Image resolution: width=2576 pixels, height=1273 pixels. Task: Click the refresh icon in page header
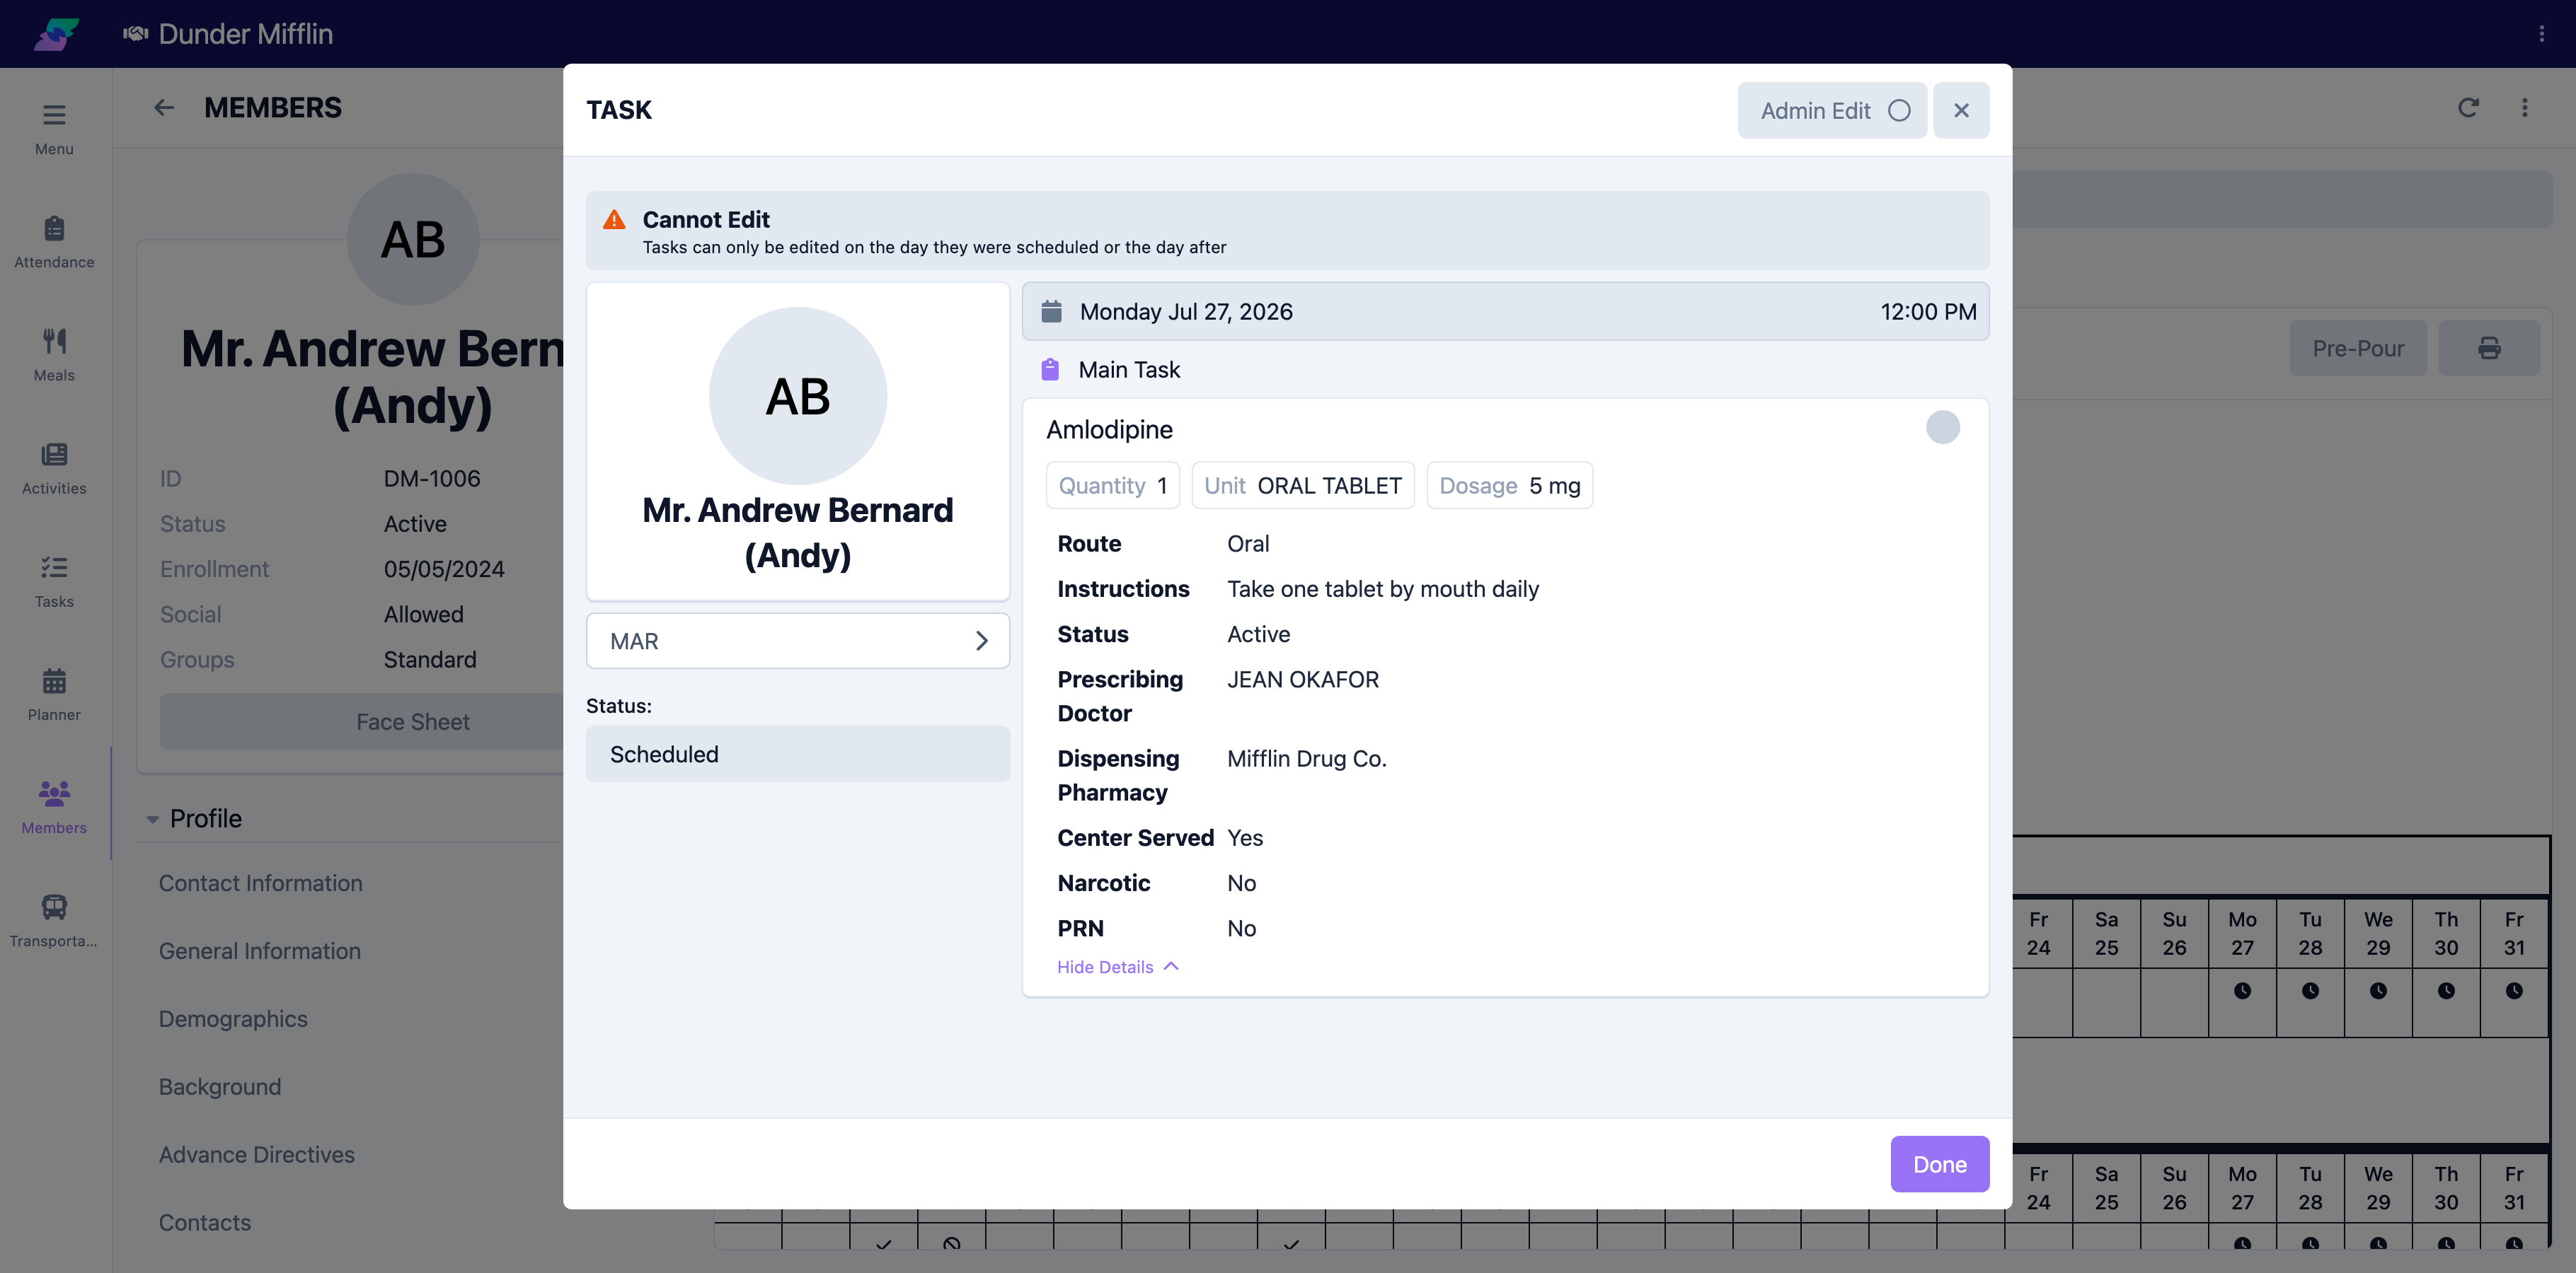click(x=2468, y=107)
